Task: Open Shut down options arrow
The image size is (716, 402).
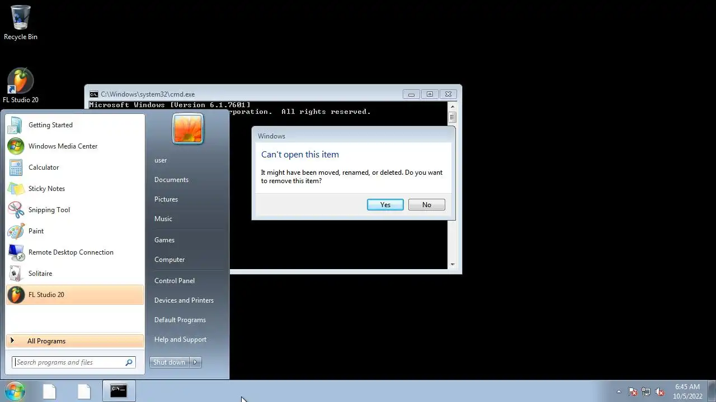Action: [x=195, y=362]
